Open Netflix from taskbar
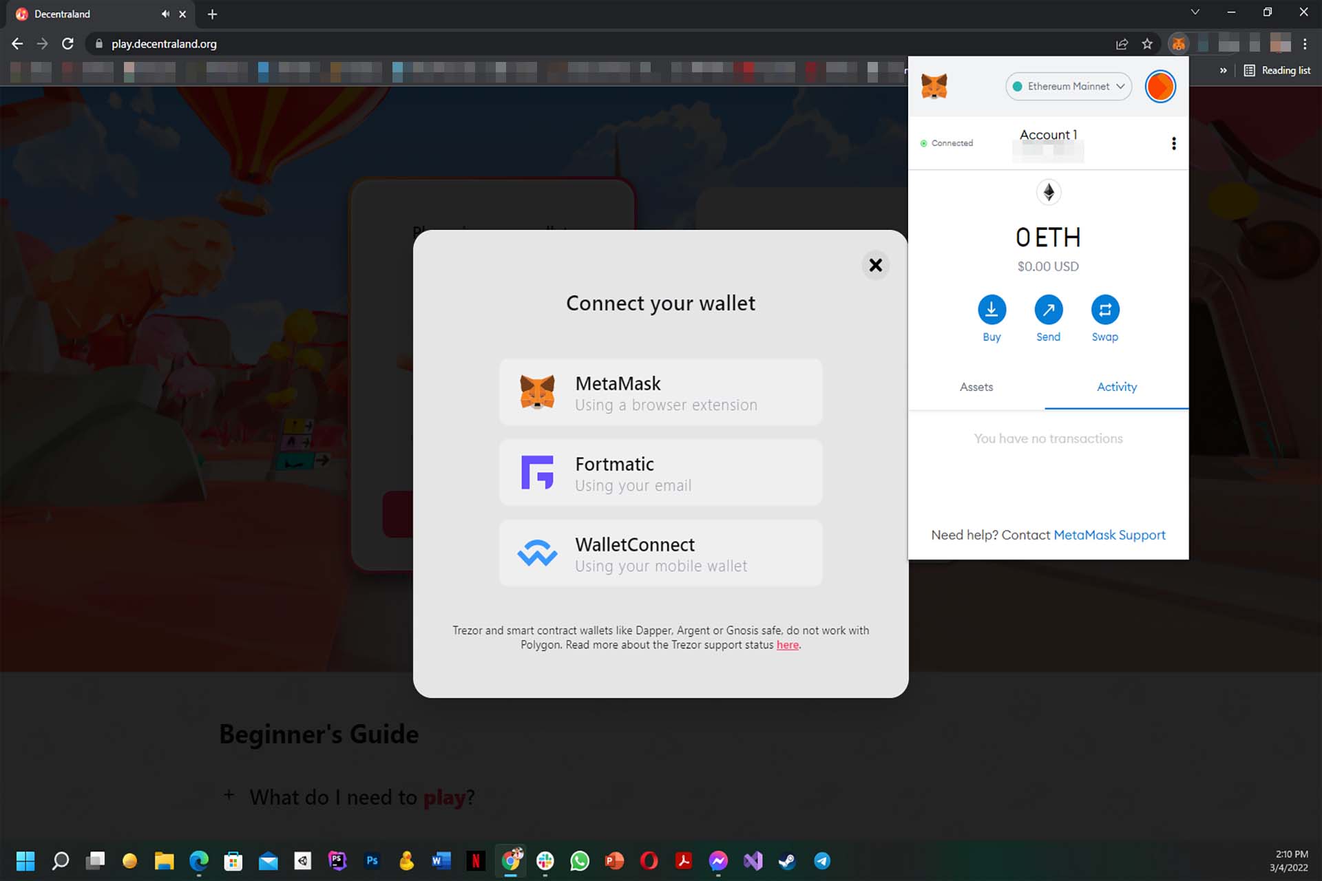This screenshot has width=1322, height=881. [x=476, y=861]
